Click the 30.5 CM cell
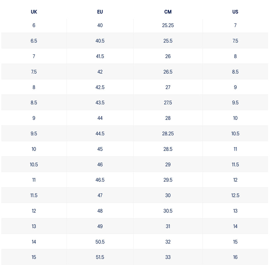 (168, 211)
